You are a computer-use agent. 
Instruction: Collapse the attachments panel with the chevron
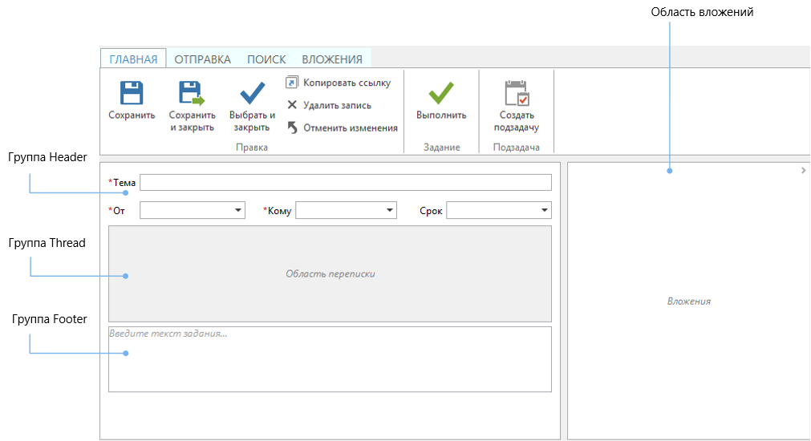point(804,170)
